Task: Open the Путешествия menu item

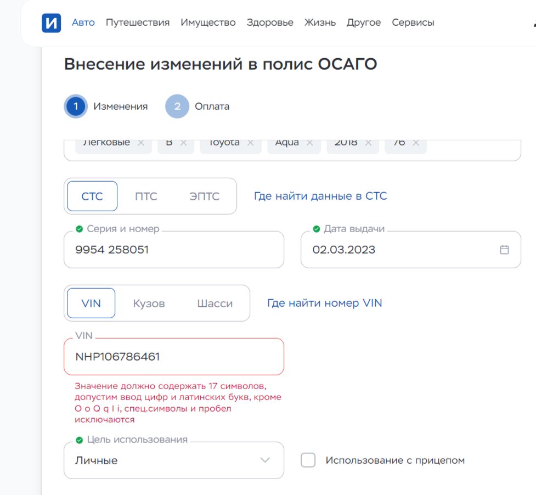Action: point(138,22)
